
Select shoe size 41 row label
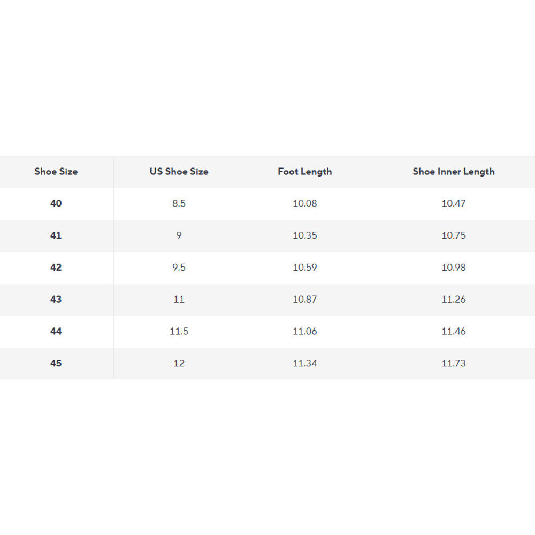coord(56,235)
